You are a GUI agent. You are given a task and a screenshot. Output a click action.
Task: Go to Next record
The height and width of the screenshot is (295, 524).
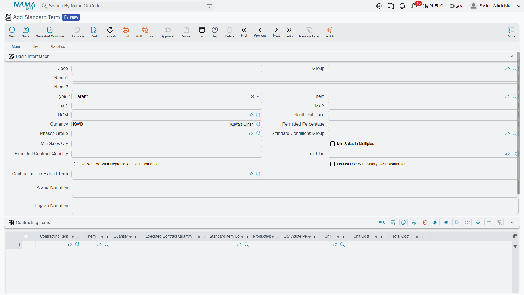(x=276, y=32)
